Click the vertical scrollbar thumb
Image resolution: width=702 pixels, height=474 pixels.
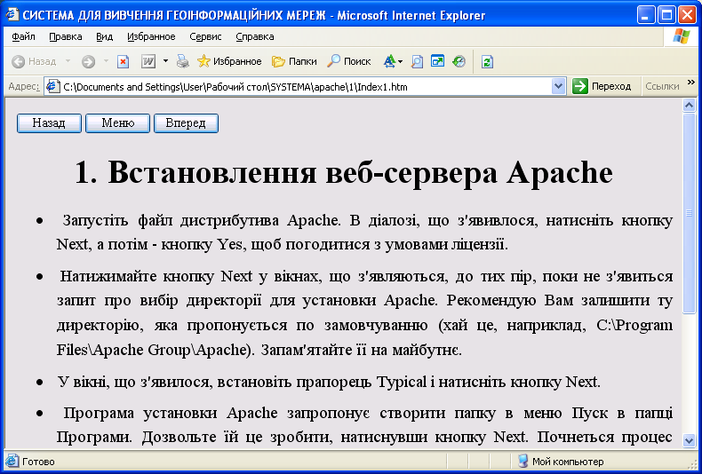pos(689,213)
